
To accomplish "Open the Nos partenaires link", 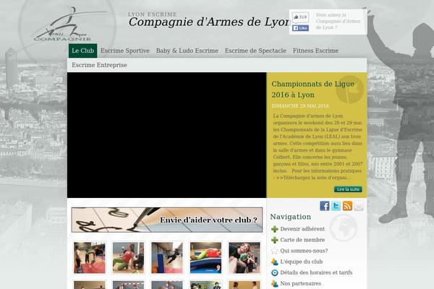I will (301, 283).
